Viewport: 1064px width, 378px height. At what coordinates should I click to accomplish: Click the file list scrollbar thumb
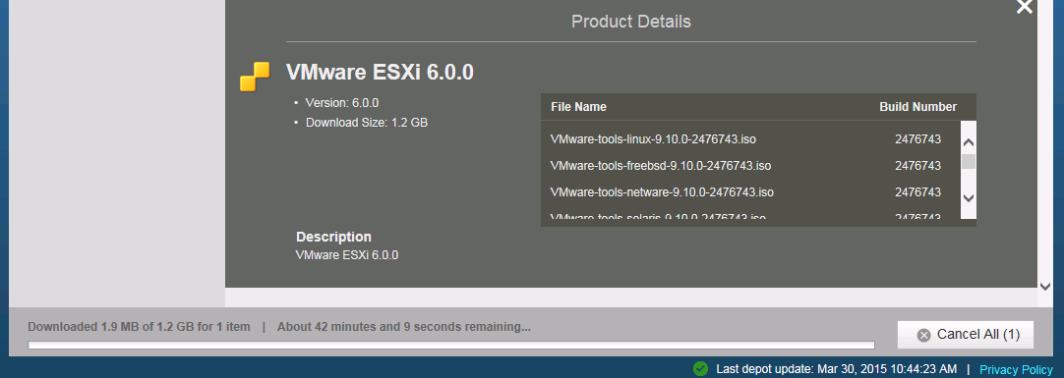969,161
